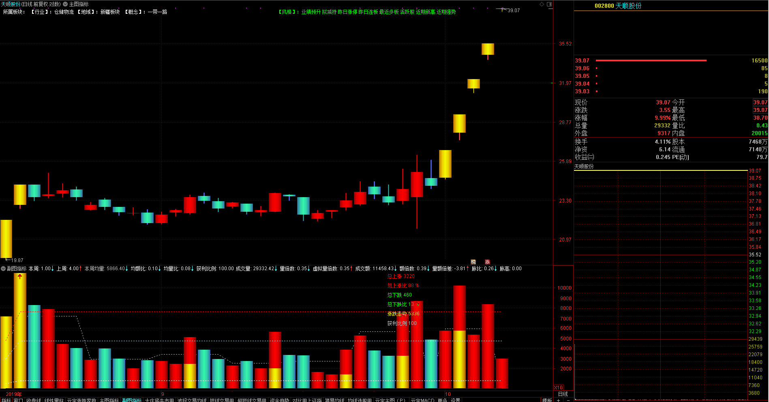Image resolution: width=769 pixels, height=402 pixels.
Task: Select the highlighted 副图指标 tab
Action: tap(132, 400)
